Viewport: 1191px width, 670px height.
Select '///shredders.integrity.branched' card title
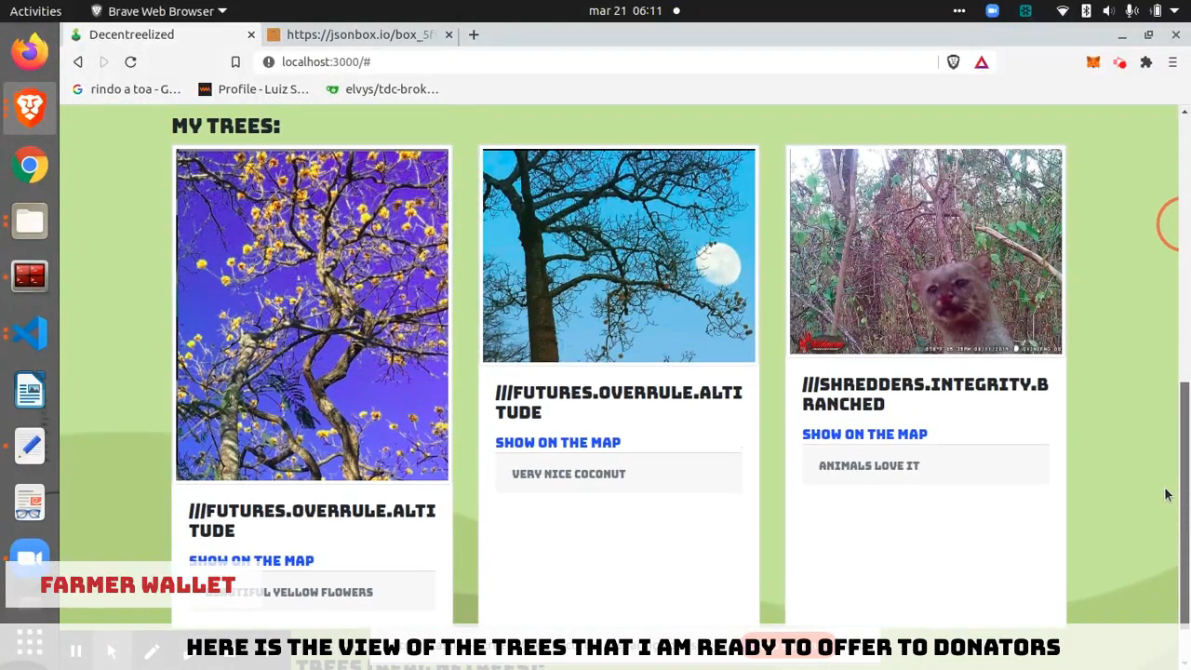(925, 394)
